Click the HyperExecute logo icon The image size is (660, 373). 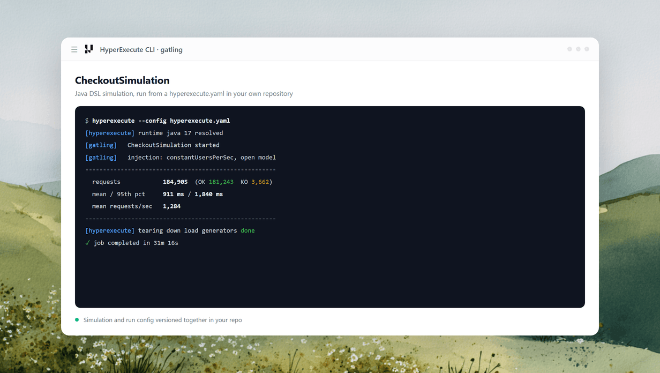pyautogui.click(x=89, y=49)
